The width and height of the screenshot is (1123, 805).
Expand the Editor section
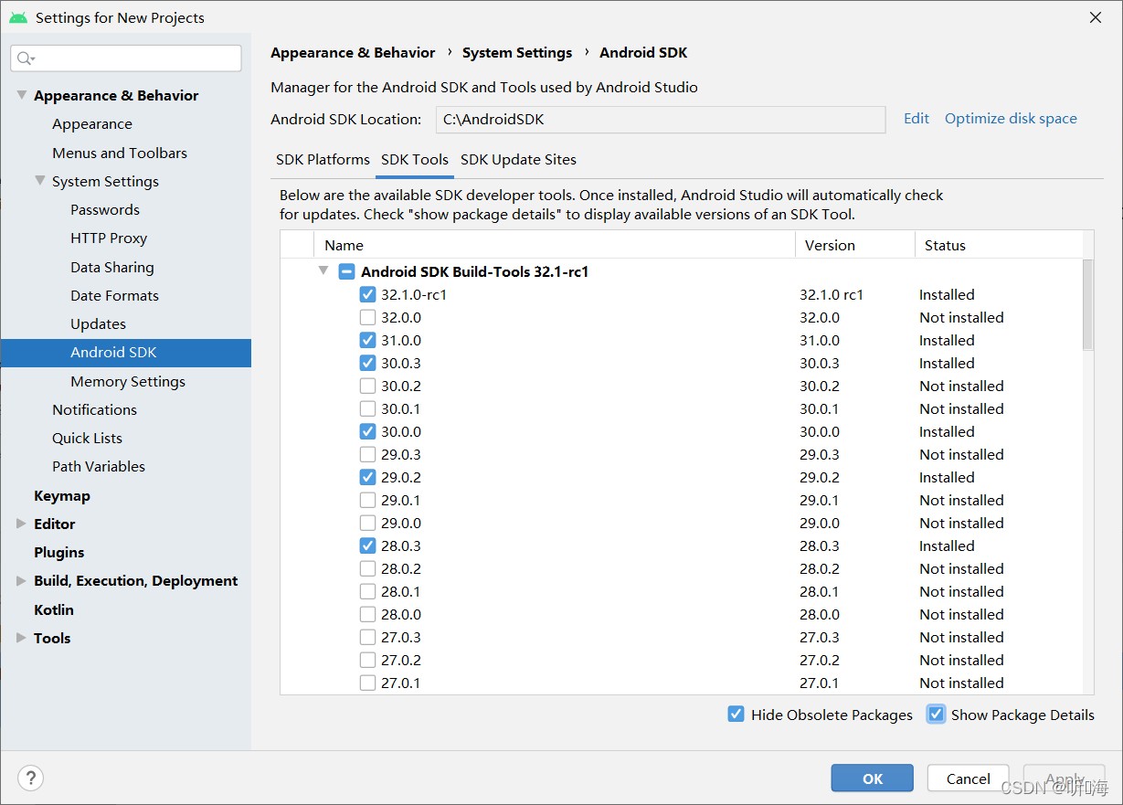22,524
